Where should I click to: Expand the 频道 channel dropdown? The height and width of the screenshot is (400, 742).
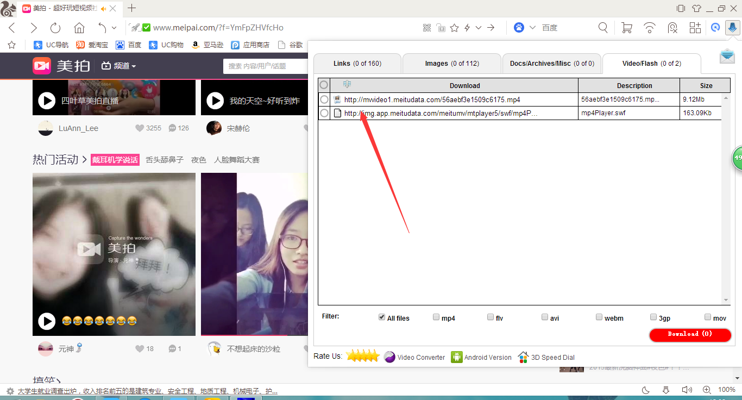118,66
